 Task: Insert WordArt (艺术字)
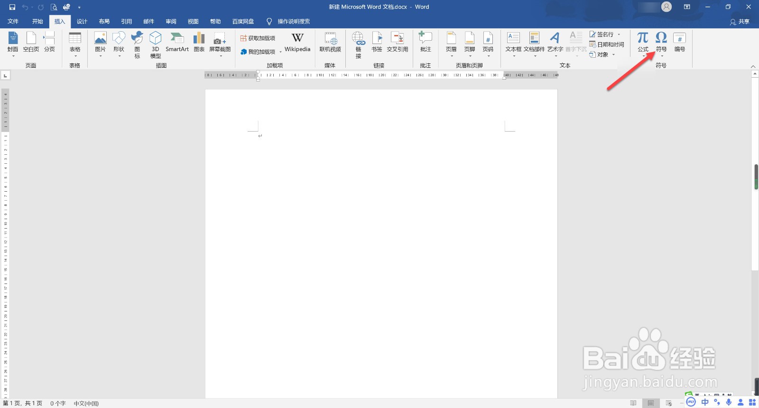point(555,44)
